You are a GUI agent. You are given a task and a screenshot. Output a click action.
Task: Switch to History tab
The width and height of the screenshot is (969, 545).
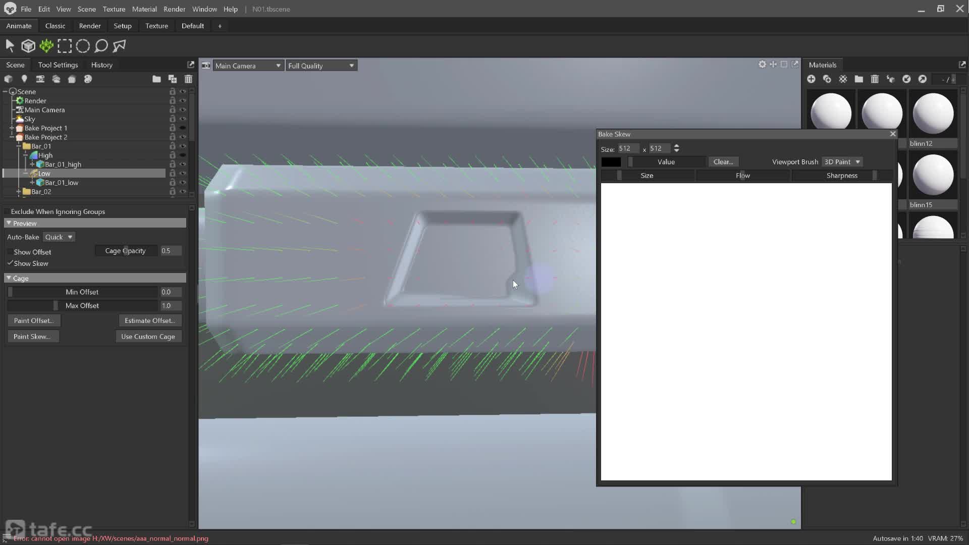[x=101, y=65]
